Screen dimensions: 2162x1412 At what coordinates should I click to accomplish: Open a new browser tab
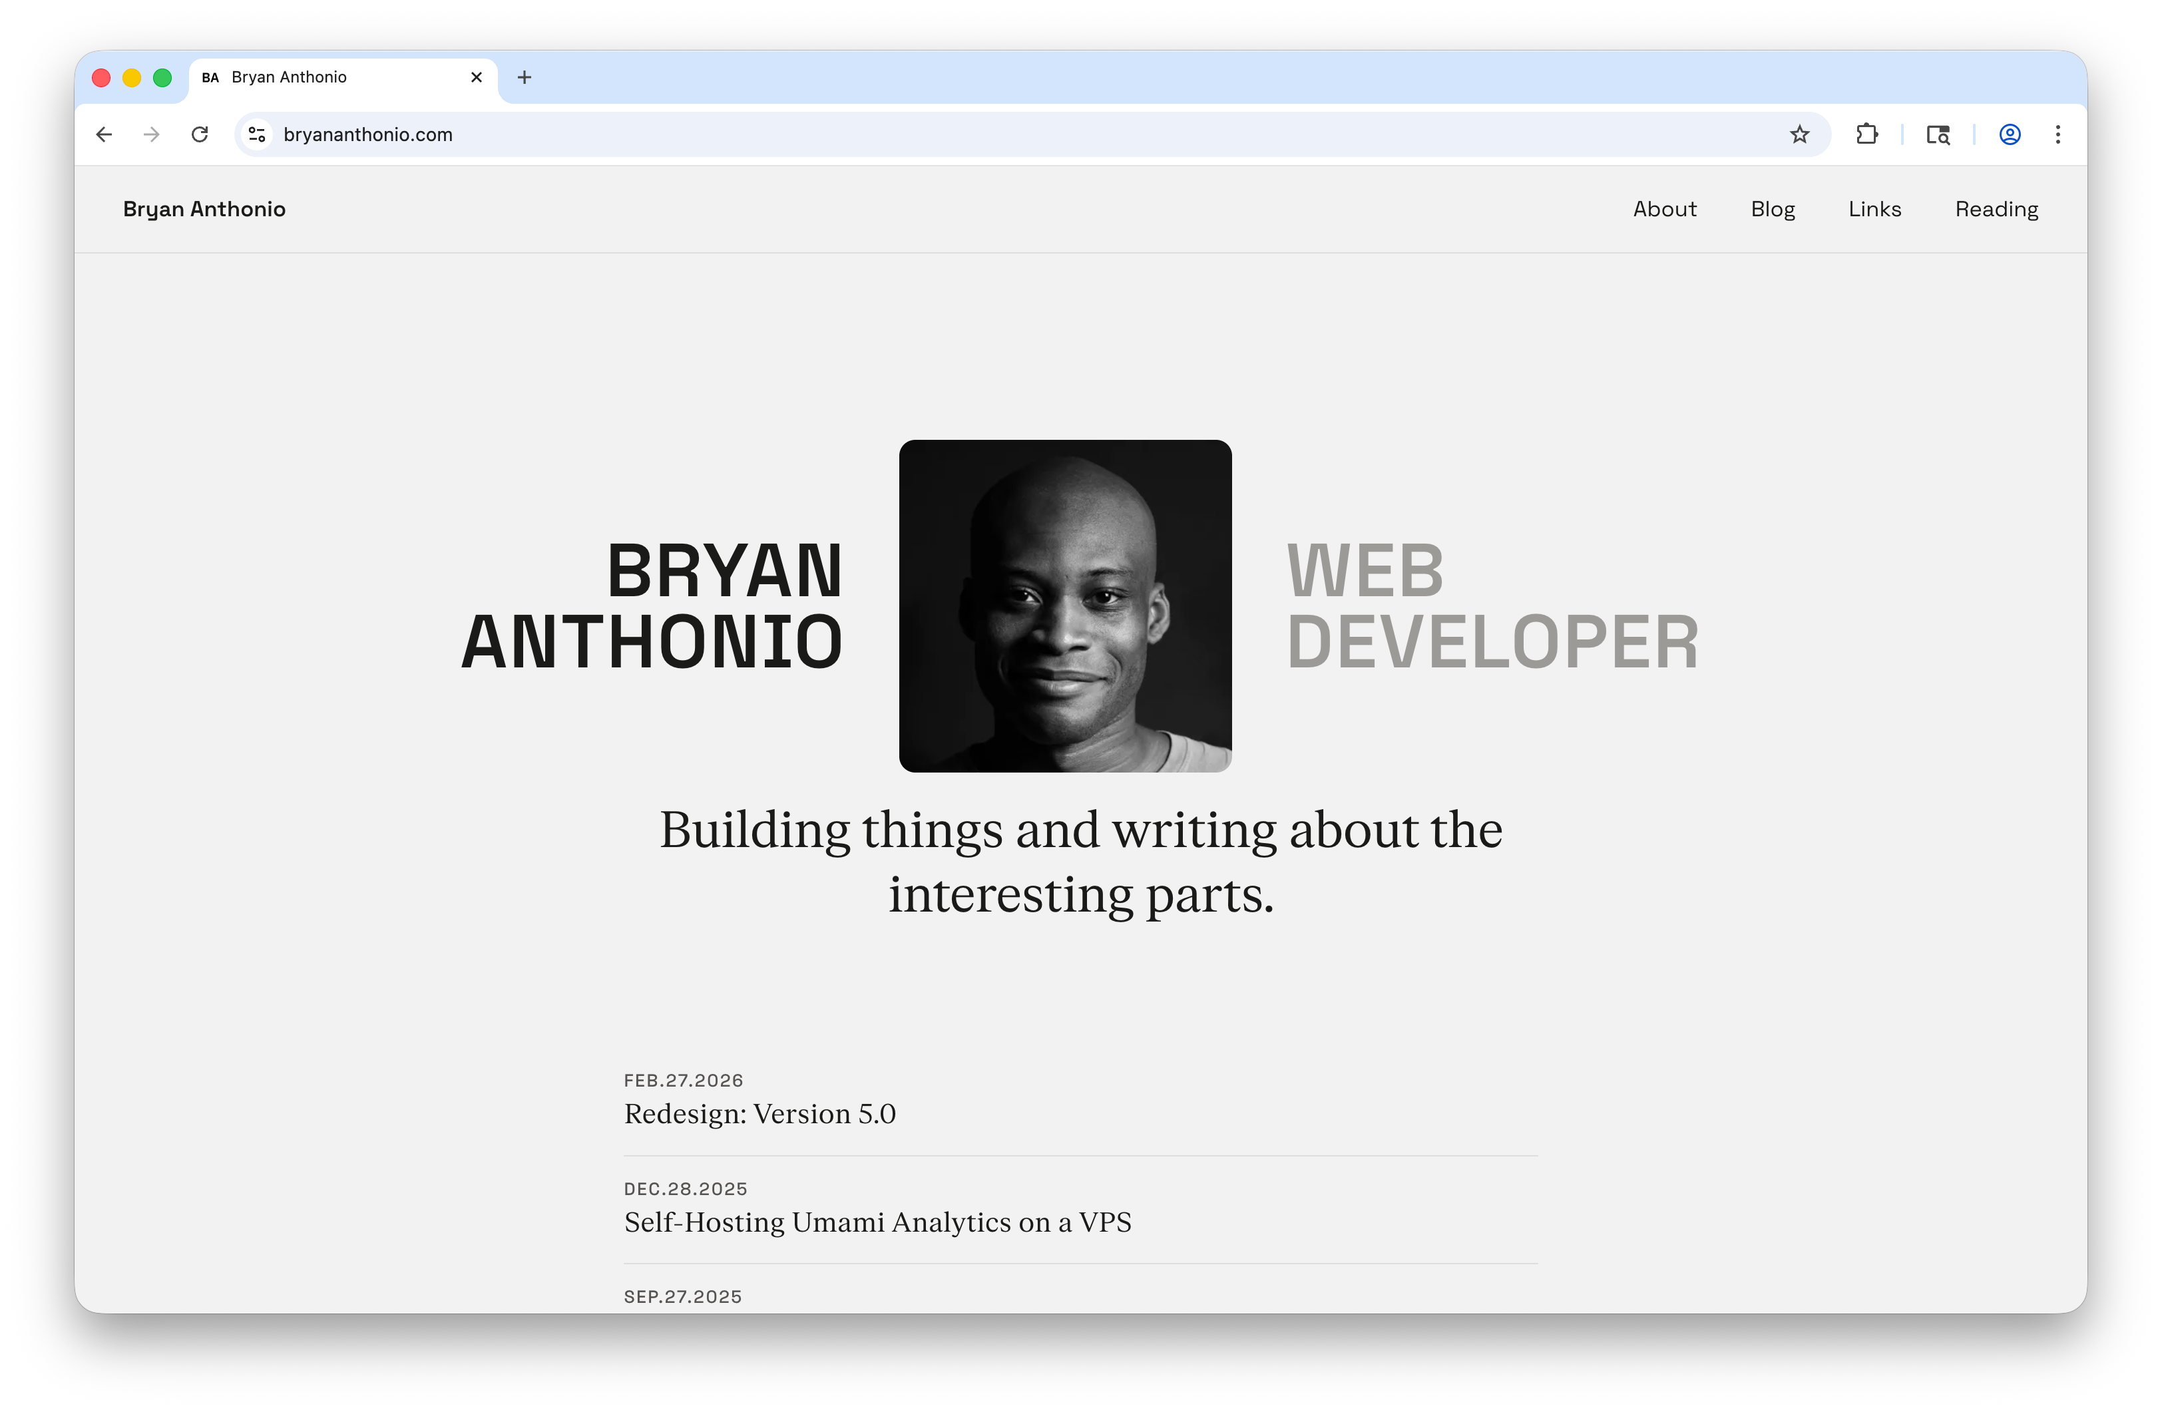click(x=524, y=77)
